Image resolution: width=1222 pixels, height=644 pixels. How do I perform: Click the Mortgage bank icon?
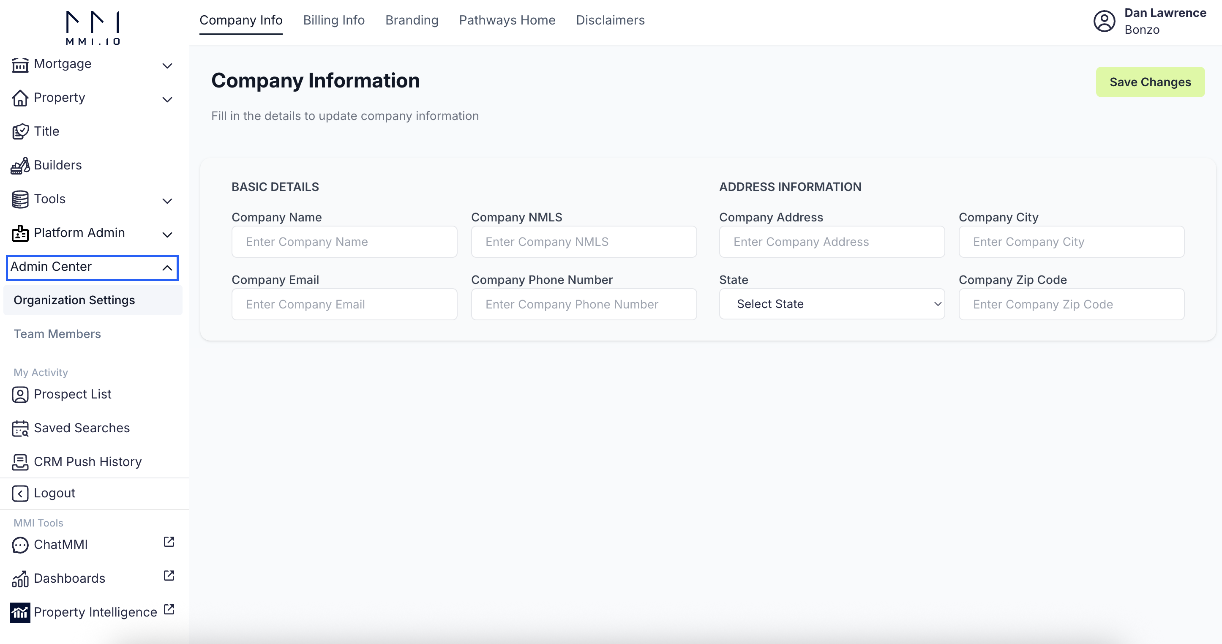click(20, 65)
